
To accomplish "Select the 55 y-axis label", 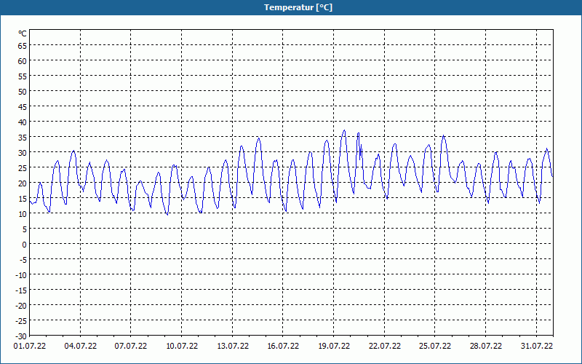I will pos(23,76).
